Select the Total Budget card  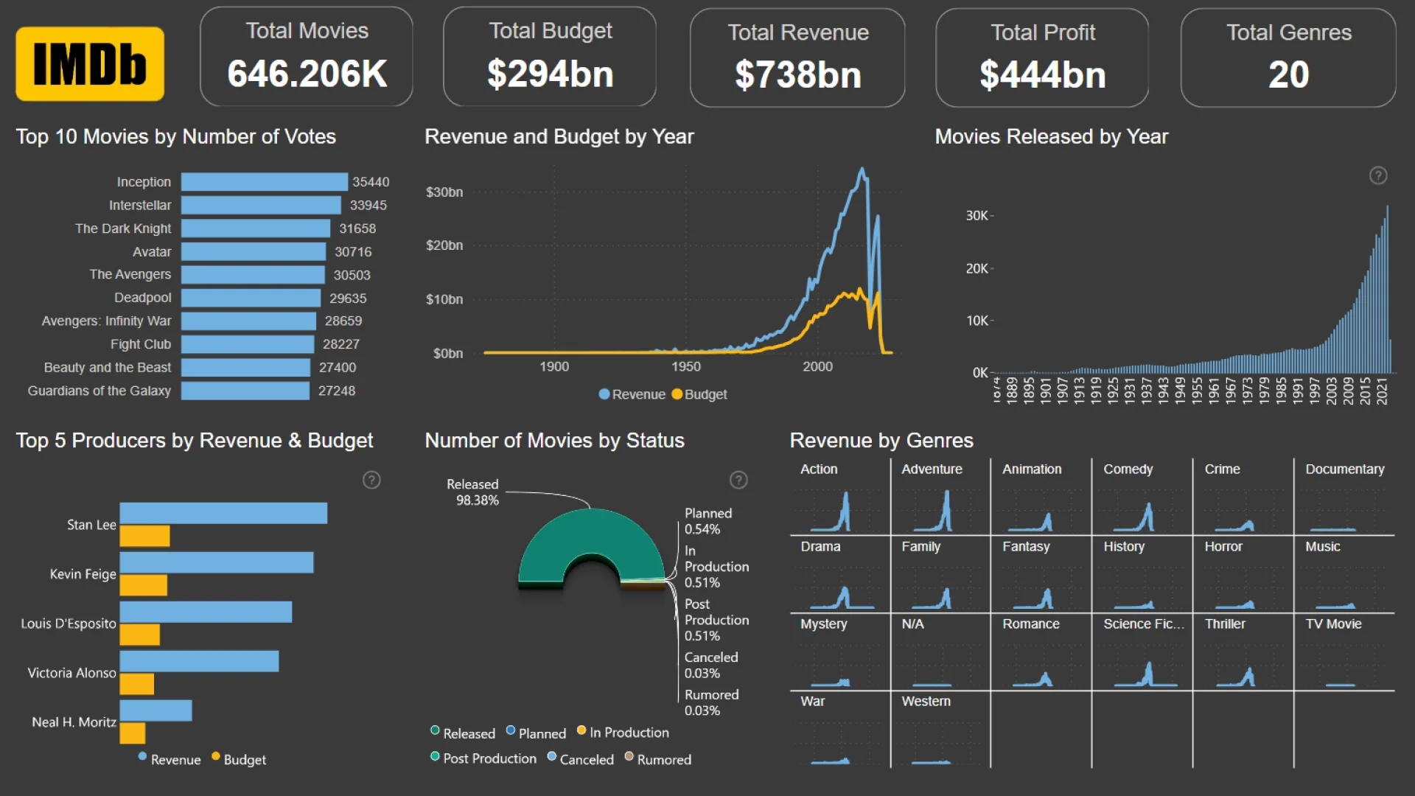click(x=550, y=57)
